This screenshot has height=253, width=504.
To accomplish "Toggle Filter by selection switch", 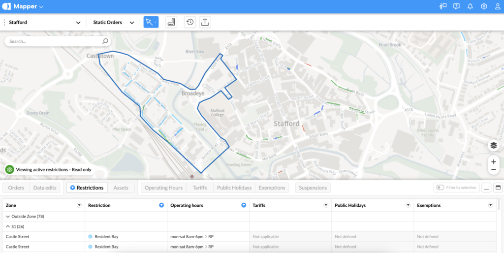I will (440, 188).
